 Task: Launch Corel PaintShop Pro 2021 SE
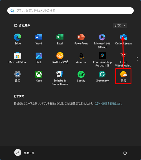[x=102, y=60]
